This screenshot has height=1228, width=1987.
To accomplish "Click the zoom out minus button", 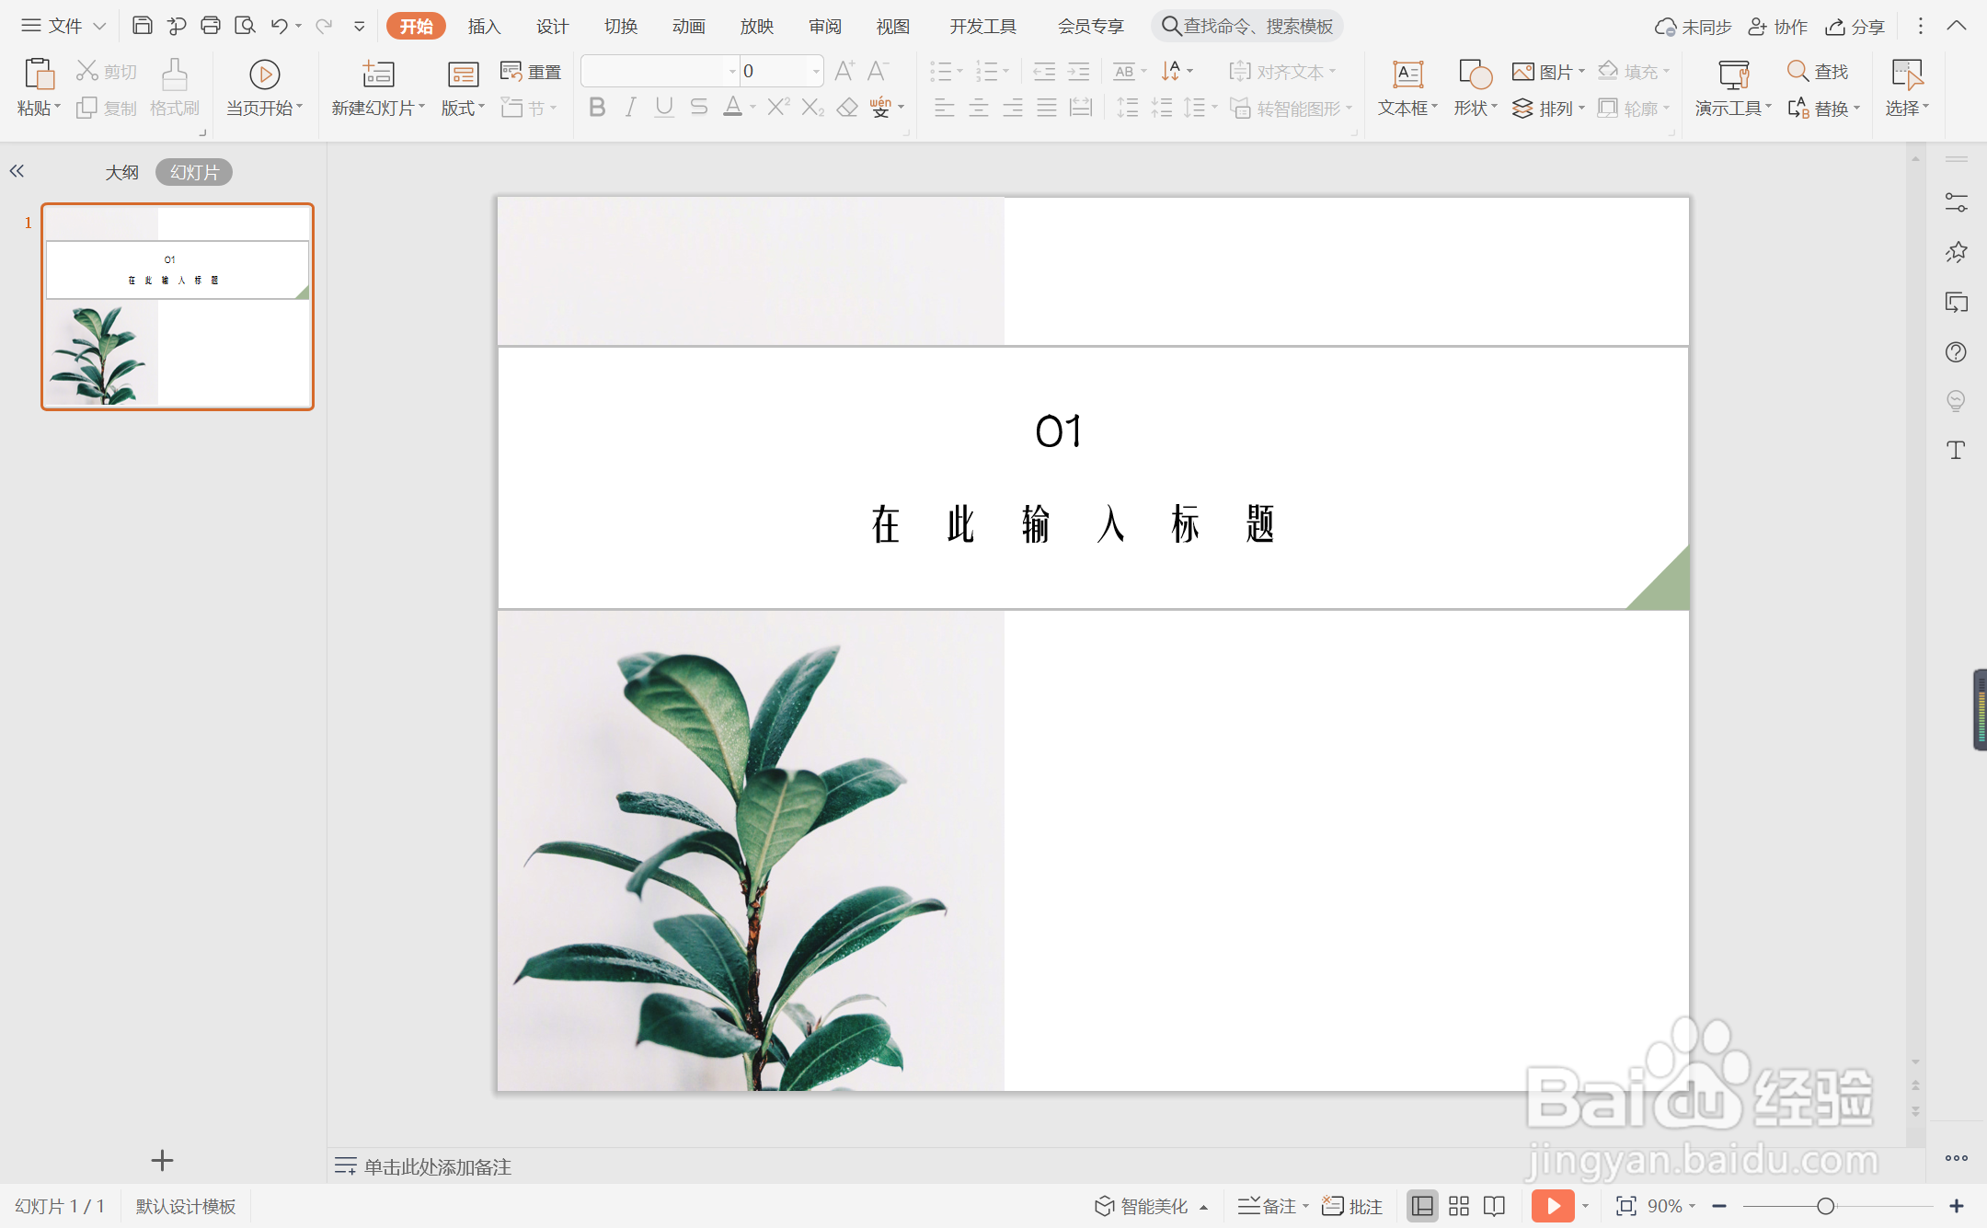I will 1719,1206.
